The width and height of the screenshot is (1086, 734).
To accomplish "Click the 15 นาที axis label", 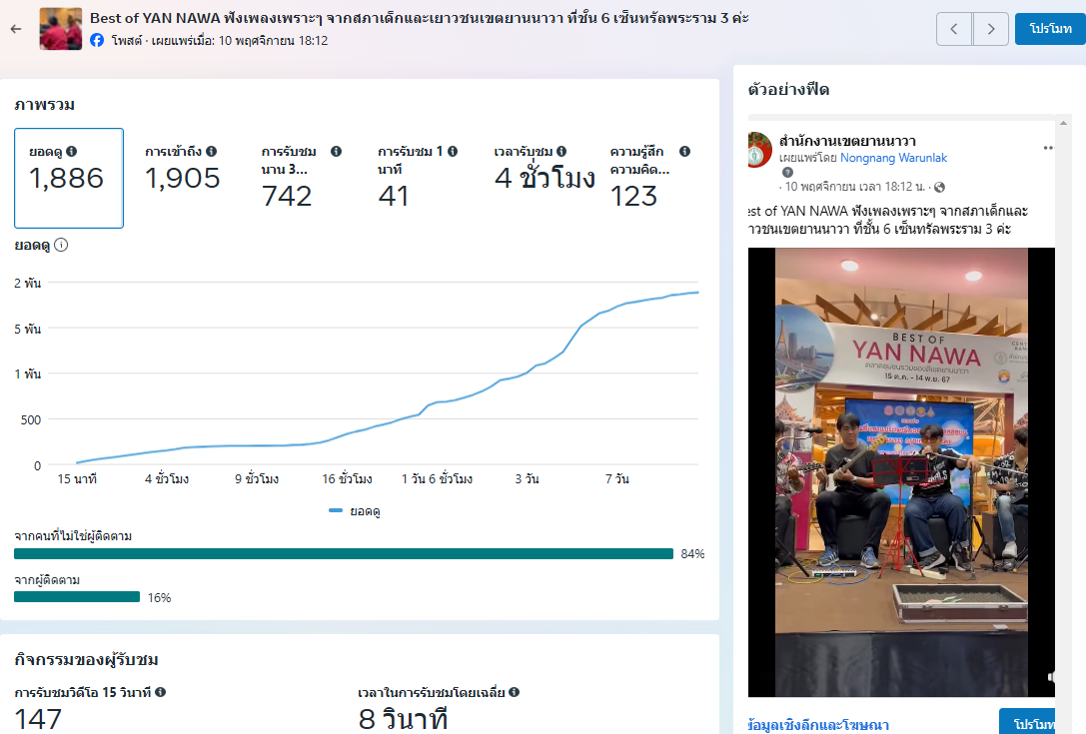I will pos(77,478).
